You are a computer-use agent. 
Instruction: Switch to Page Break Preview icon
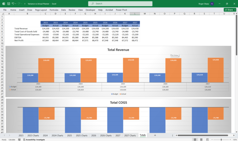(207, 140)
